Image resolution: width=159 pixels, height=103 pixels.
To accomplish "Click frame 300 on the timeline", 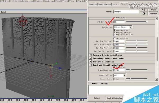I will (x=10, y=100).
